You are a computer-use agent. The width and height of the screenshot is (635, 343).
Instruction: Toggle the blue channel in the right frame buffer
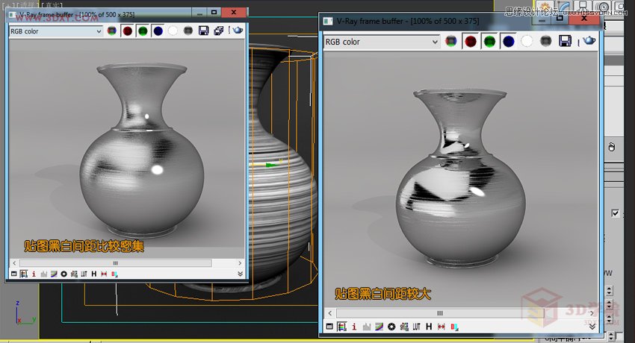pyautogui.click(x=508, y=41)
